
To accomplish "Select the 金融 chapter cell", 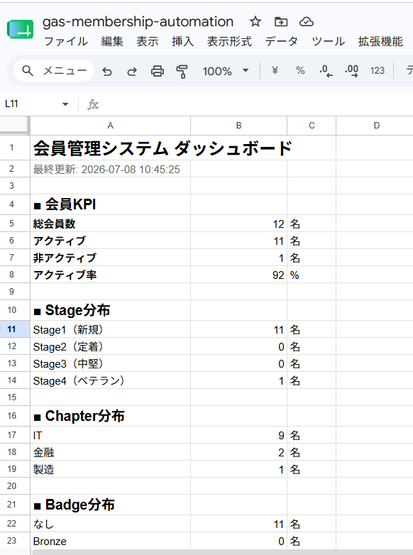I will click(x=111, y=452).
